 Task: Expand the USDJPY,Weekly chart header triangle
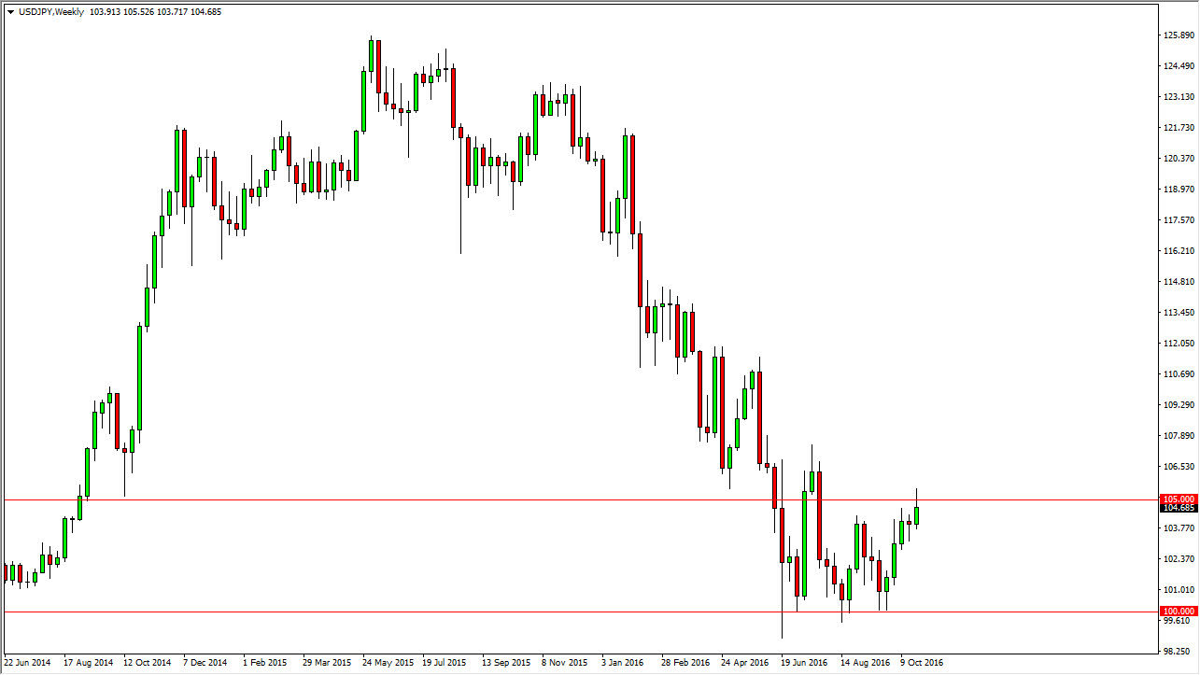click(8, 14)
